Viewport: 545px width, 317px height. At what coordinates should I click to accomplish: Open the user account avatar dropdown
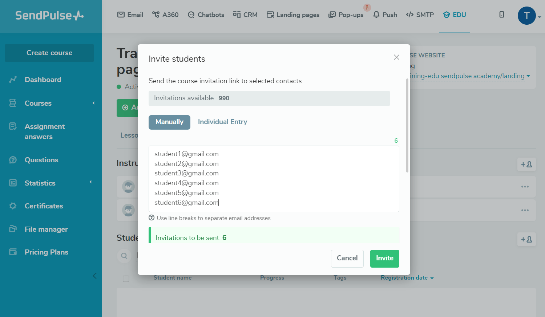[x=527, y=16]
